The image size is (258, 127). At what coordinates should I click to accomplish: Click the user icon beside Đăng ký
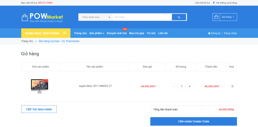209,33
